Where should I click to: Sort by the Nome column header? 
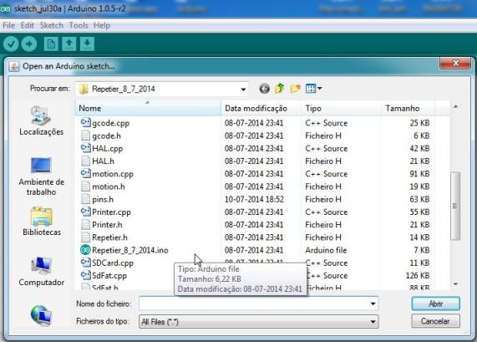tap(148, 109)
